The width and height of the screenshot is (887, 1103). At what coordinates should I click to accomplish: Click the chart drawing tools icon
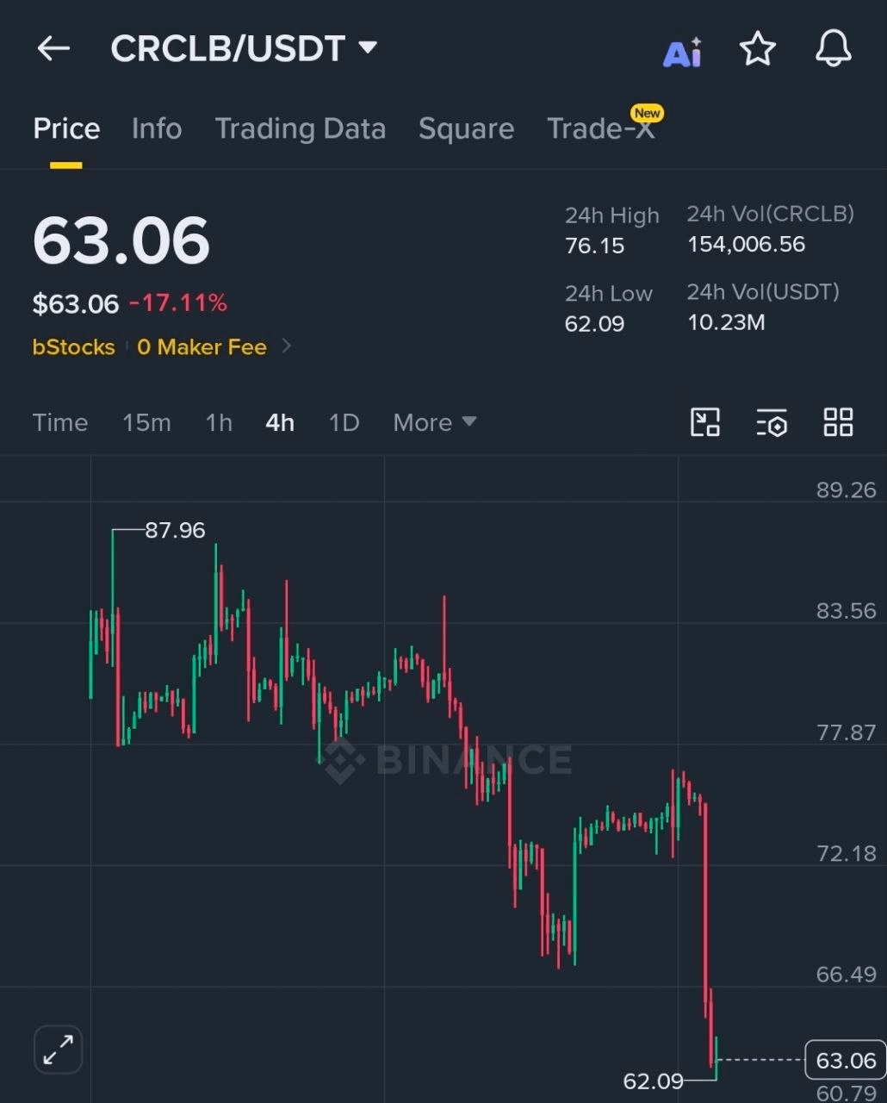coord(705,422)
